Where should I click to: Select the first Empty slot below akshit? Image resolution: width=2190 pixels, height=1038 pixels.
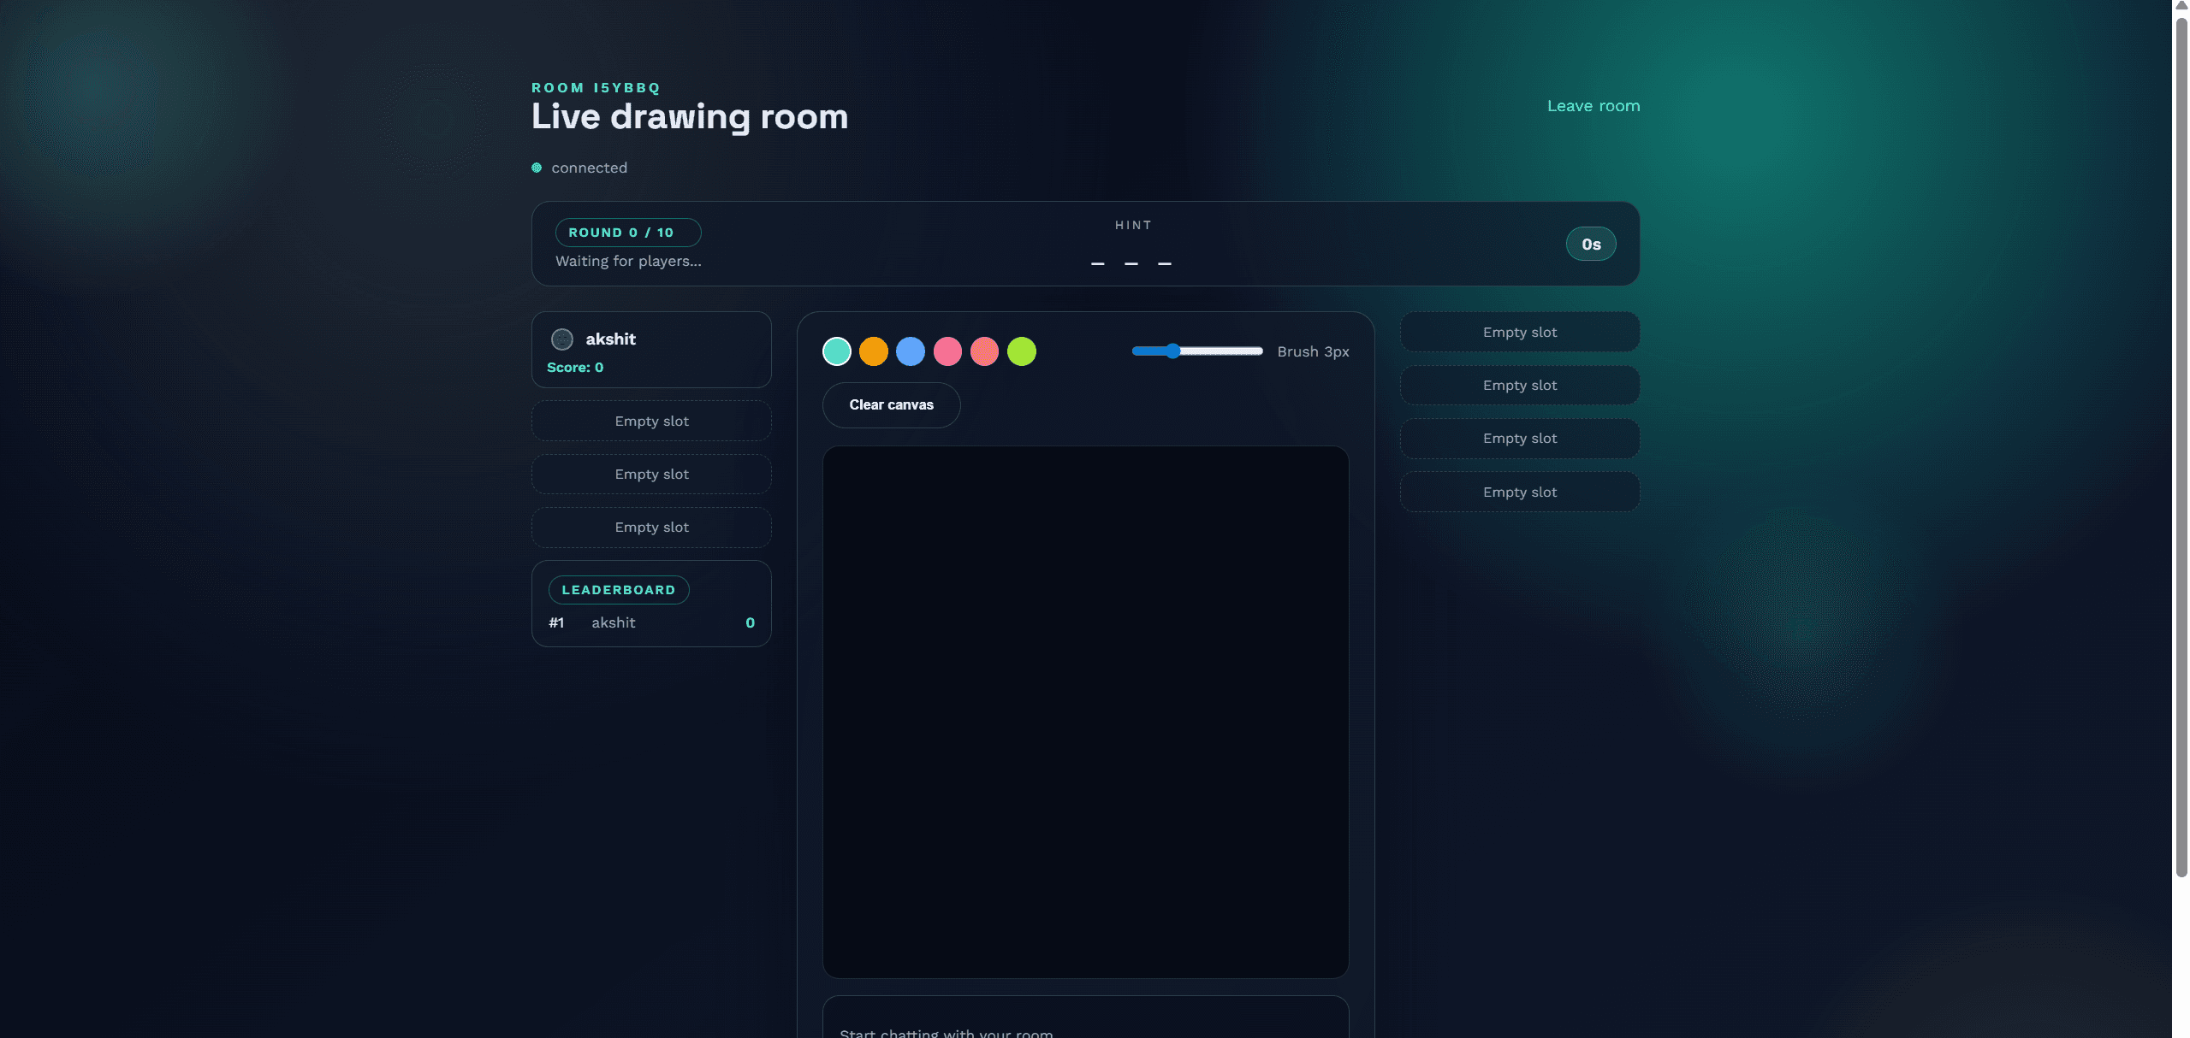651,421
